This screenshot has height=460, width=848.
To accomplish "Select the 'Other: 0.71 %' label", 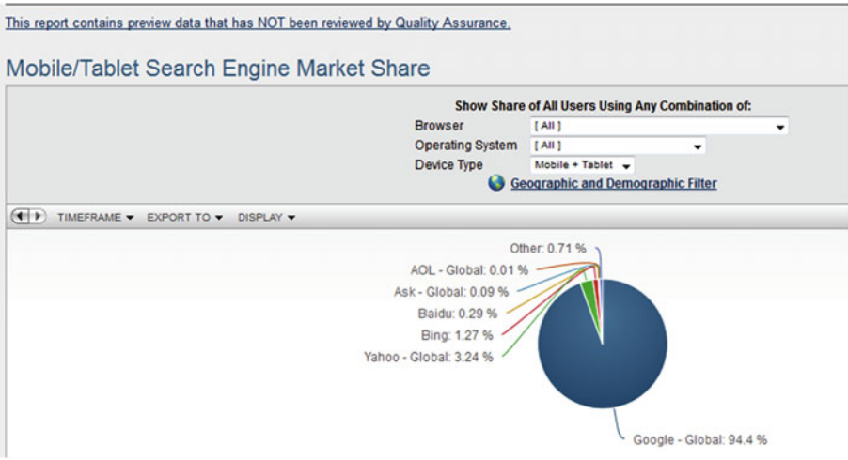I will tap(547, 249).
